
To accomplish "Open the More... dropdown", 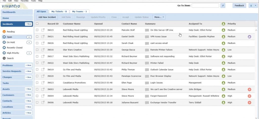I will click(x=159, y=17).
